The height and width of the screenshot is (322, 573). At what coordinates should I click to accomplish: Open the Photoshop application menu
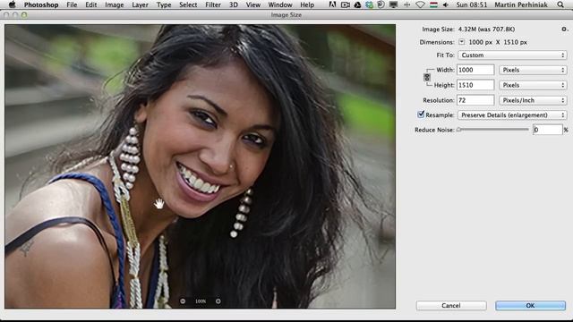[41, 4]
